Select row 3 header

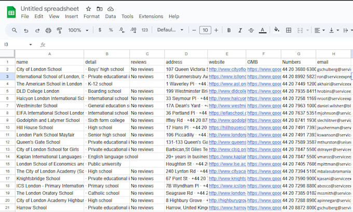pyautogui.click(x=7, y=77)
